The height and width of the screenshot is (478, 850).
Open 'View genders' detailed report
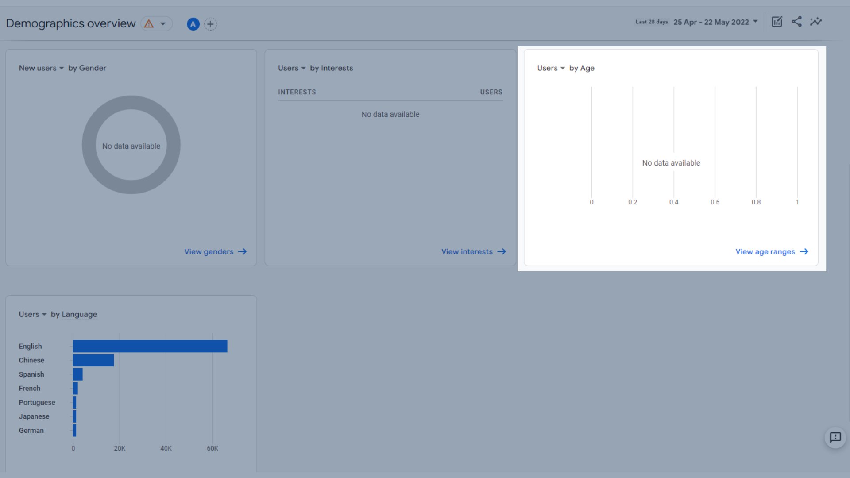pyautogui.click(x=215, y=251)
